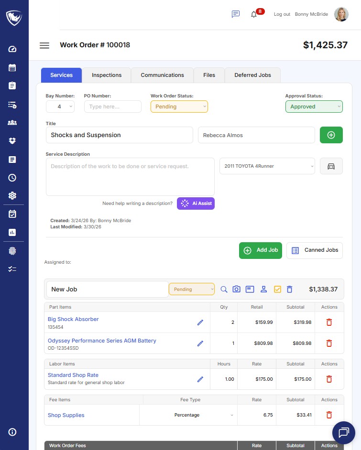
Task: Open the dashboard gauge icon in sidebar
Action: tap(12, 49)
